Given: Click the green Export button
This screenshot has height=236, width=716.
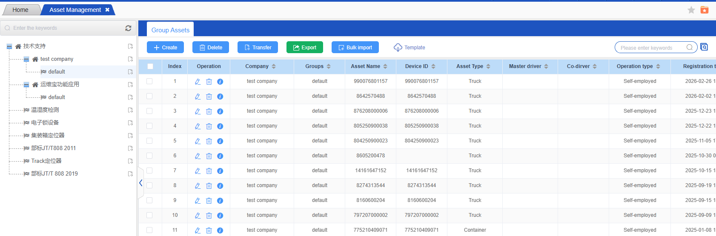Looking at the screenshot, I should [x=304, y=48].
